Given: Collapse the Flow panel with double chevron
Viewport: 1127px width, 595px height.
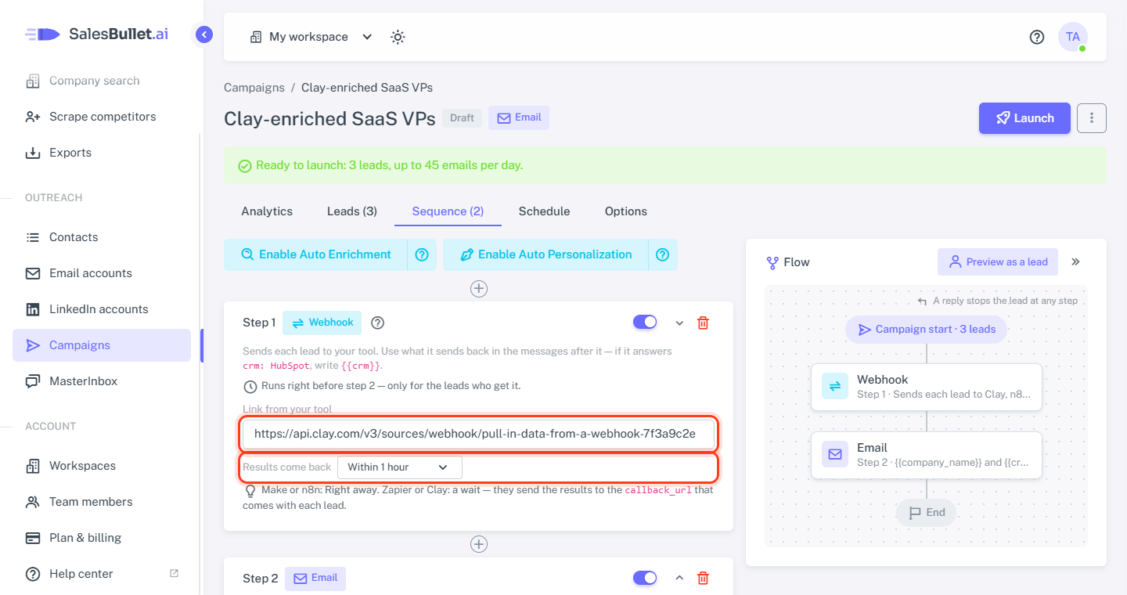Looking at the screenshot, I should pos(1075,261).
